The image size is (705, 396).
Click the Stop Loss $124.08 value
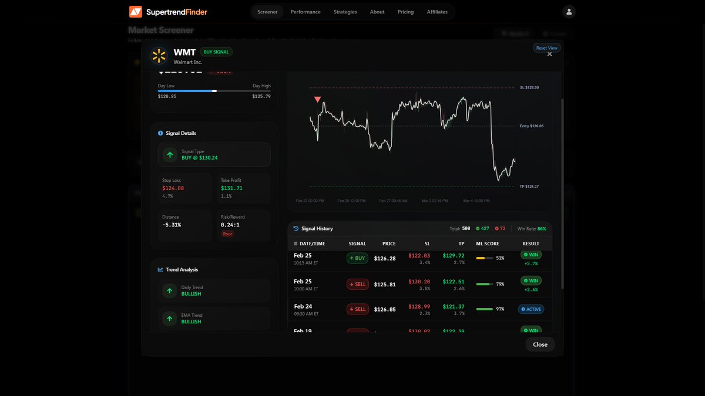pos(173,188)
